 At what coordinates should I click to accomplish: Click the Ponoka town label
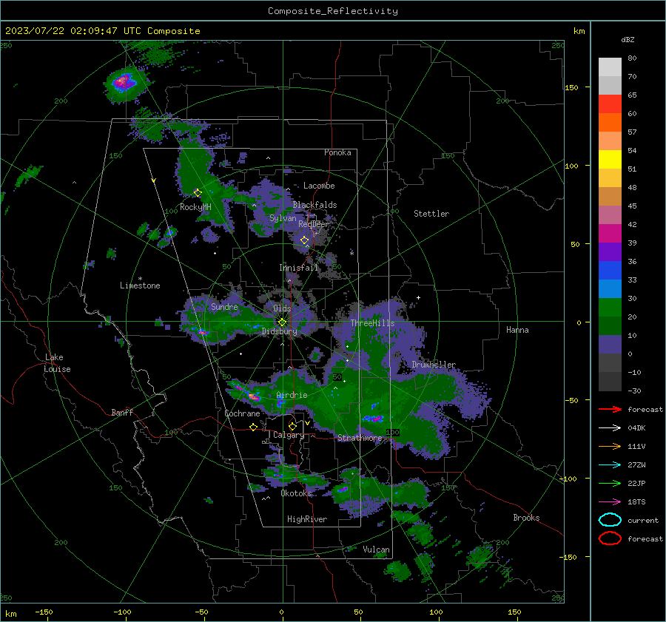[337, 152]
